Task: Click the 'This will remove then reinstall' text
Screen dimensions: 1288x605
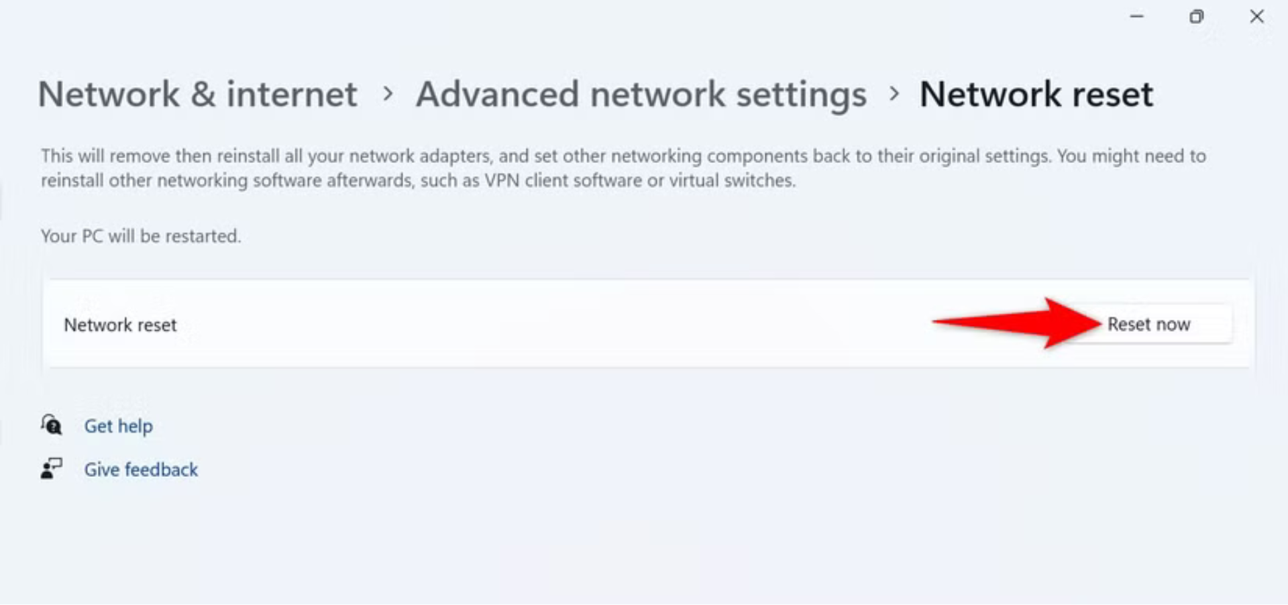Action: coord(161,156)
